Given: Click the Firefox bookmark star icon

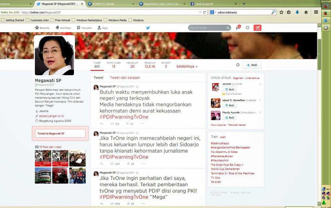Looking at the screenshot, I should [281, 12].
